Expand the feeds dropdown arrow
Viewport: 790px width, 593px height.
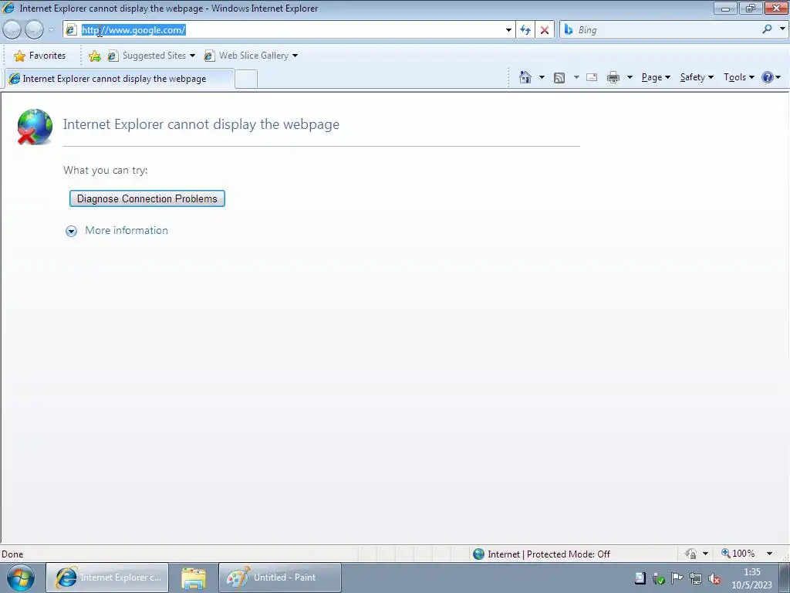[x=576, y=77]
